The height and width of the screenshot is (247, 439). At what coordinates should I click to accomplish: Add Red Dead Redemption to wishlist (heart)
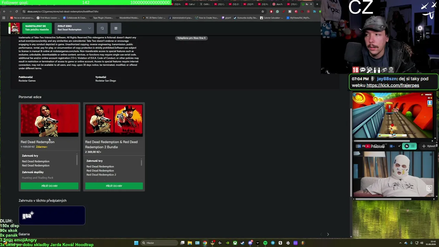(x=102, y=28)
